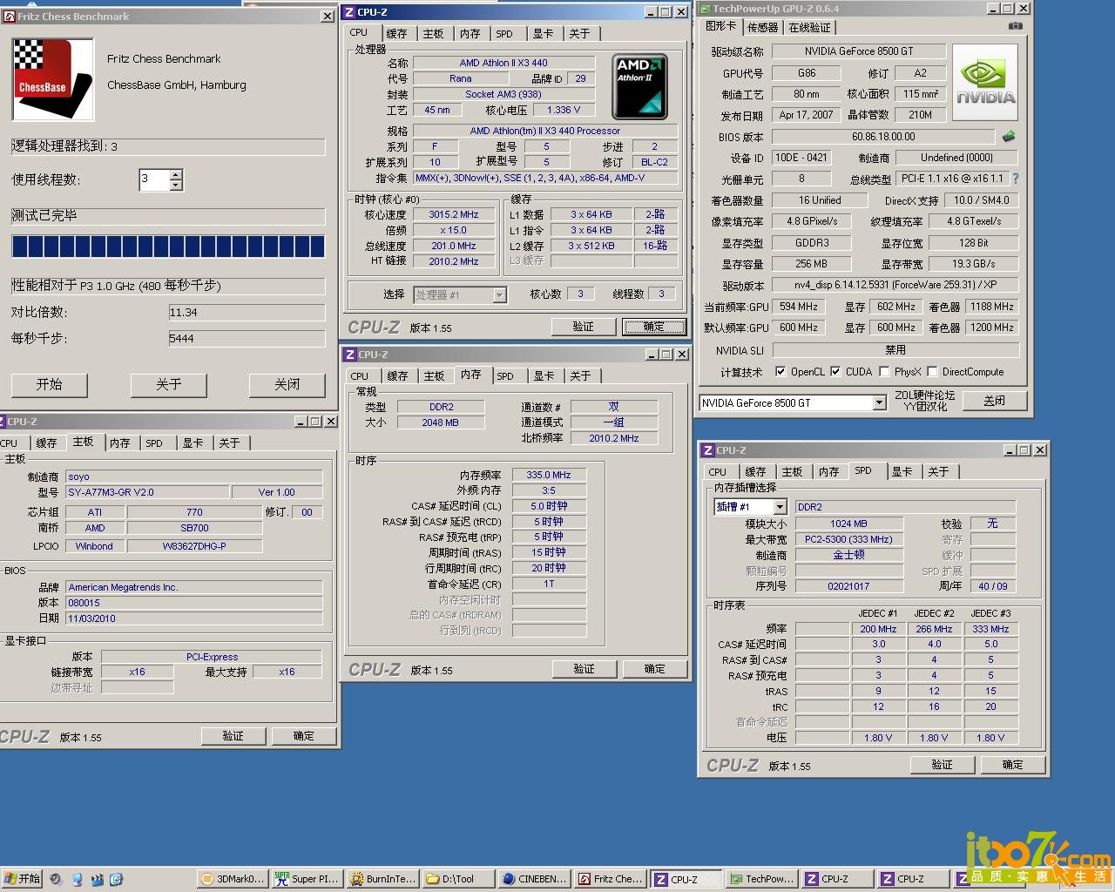Click 关闭 to close GPU-Z
The height and width of the screenshot is (892, 1115).
click(x=994, y=401)
